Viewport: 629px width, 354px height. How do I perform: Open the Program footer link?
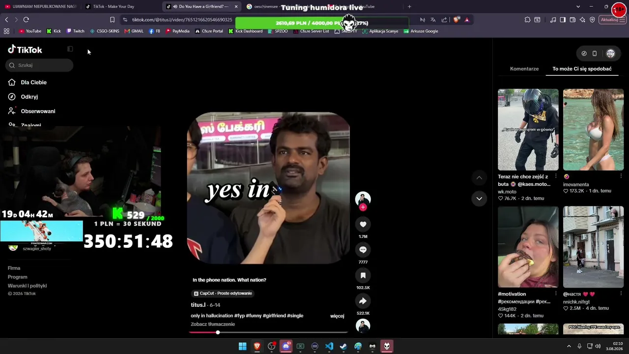[18, 277]
